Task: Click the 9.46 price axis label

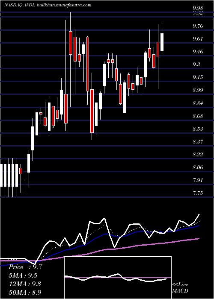Action: pyautogui.click(x=198, y=52)
